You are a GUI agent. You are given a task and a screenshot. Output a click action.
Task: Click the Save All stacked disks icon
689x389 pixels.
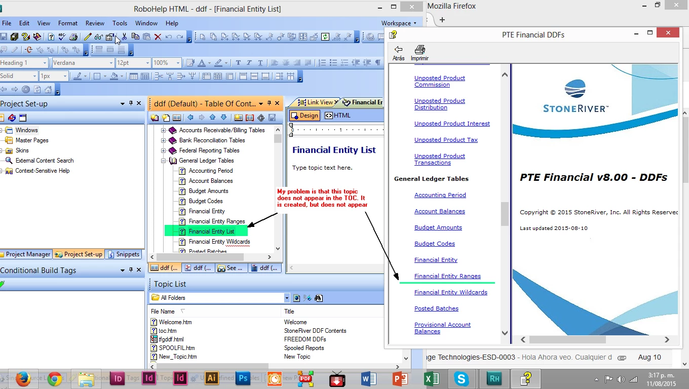(14, 36)
